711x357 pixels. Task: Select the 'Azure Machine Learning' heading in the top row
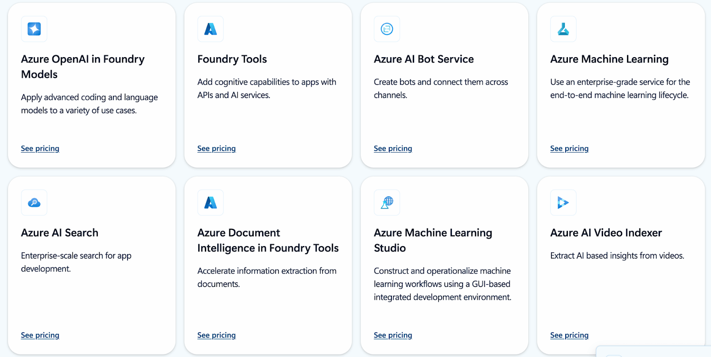[x=609, y=59]
